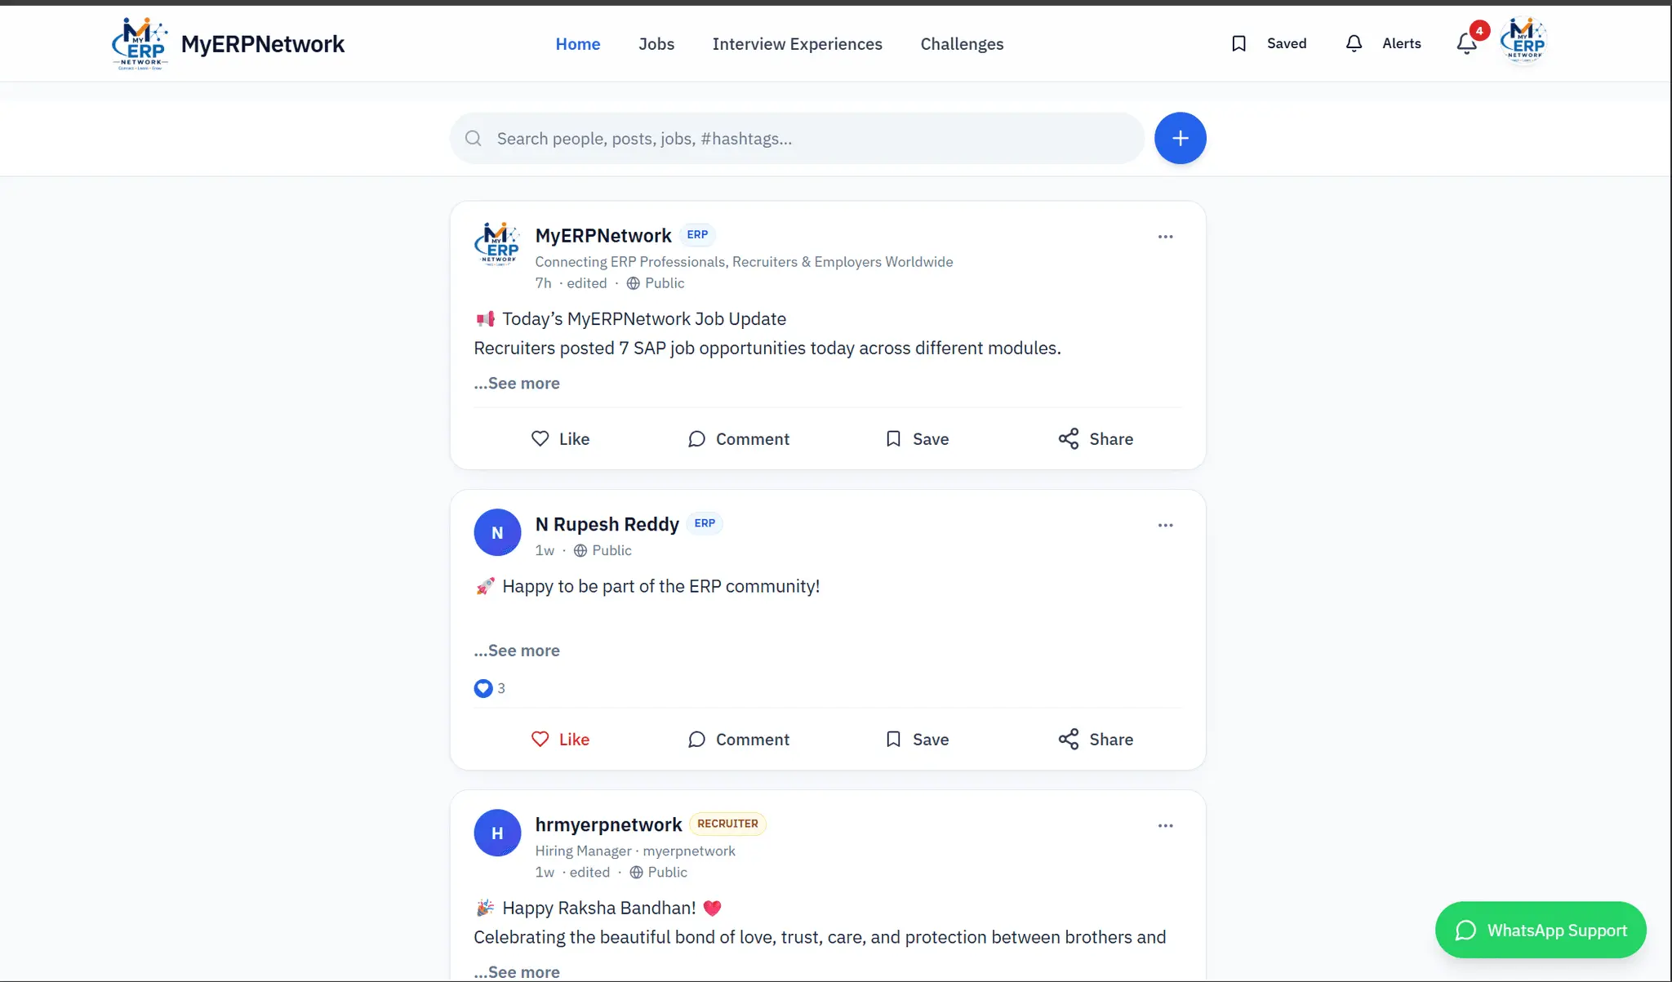Image resolution: width=1672 pixels, height=982 pixels.
Task: Open the Challenges tab
Action: click(962, 44)
